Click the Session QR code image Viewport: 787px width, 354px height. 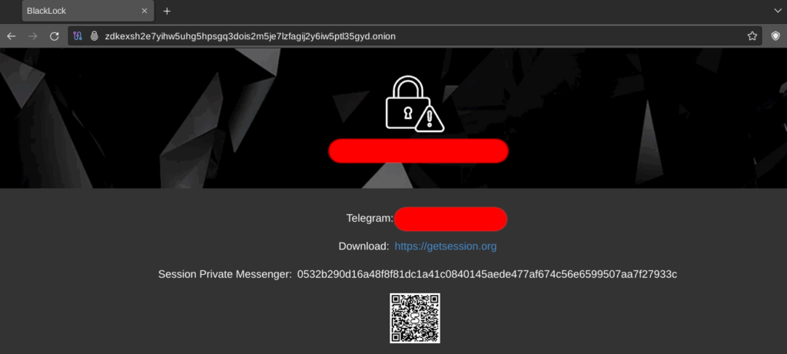pos(414,318)
